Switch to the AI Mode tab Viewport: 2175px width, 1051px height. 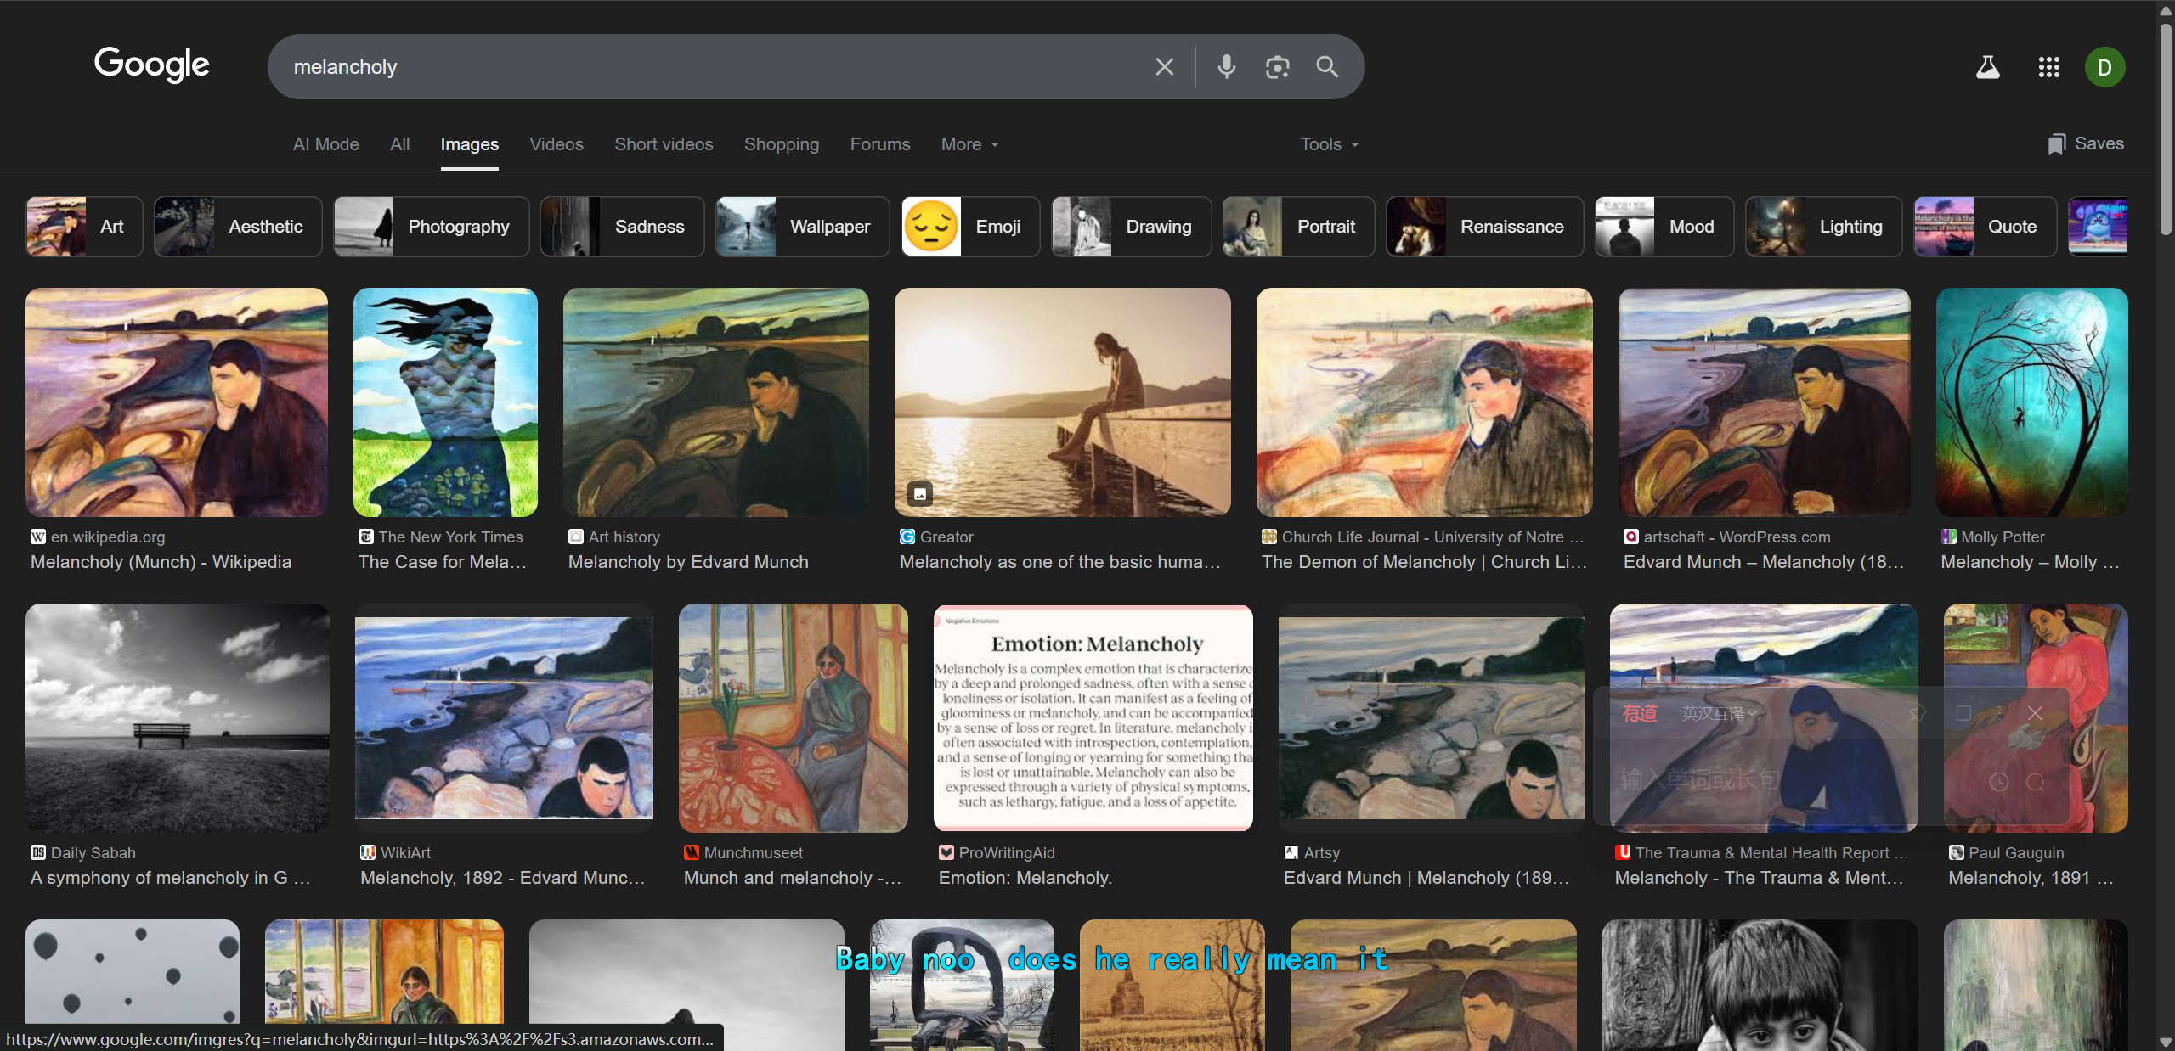tap(326, 144)
